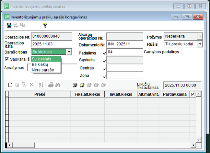Click the printer icon in grid toolbar

51,85
